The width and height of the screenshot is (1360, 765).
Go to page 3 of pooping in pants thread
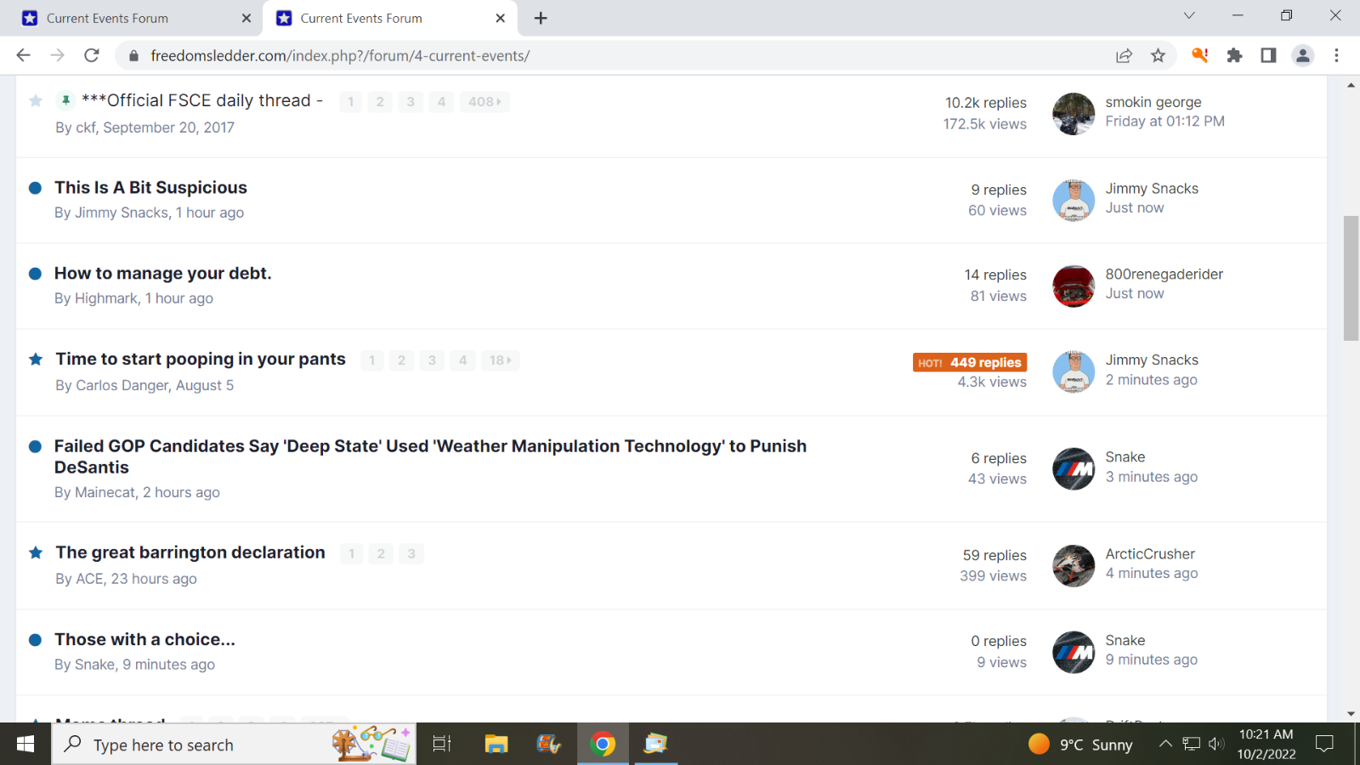432,360
